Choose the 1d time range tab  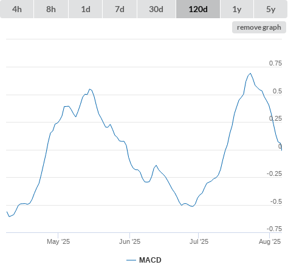pyautogui.click(x=86, y=9)
